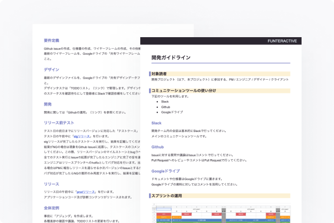Viewport: 334px width, 223px height.
Task: Click the line 事前に「アジェンダ」を作成します。
Action: point(68,216)
